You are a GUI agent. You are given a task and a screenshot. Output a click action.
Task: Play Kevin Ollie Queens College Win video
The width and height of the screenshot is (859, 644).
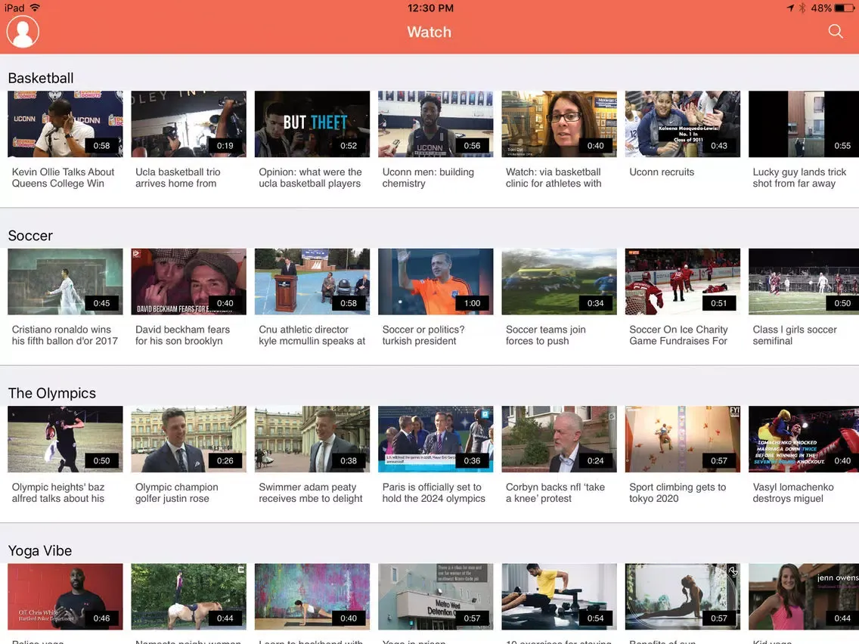65,124
